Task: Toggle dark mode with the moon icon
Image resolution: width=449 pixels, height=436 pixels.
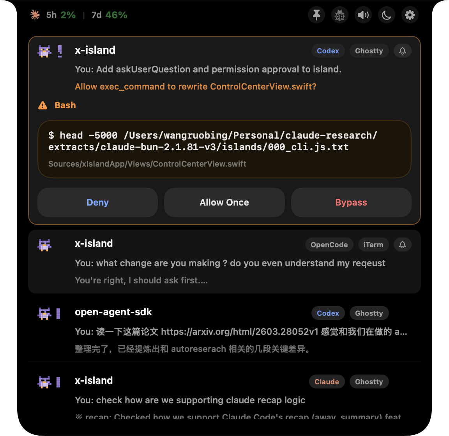Action: click(x=386, y=15)
